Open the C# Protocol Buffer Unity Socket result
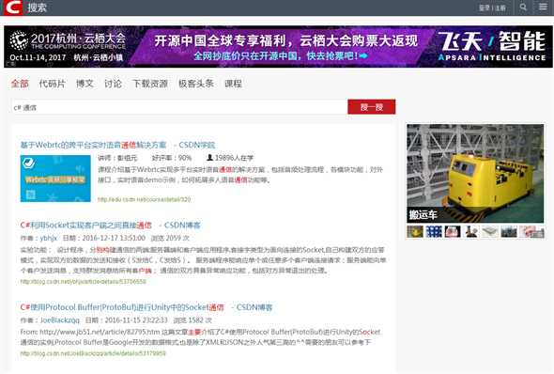Viewport: 554px width, 374px height. [x=146, y=307]
